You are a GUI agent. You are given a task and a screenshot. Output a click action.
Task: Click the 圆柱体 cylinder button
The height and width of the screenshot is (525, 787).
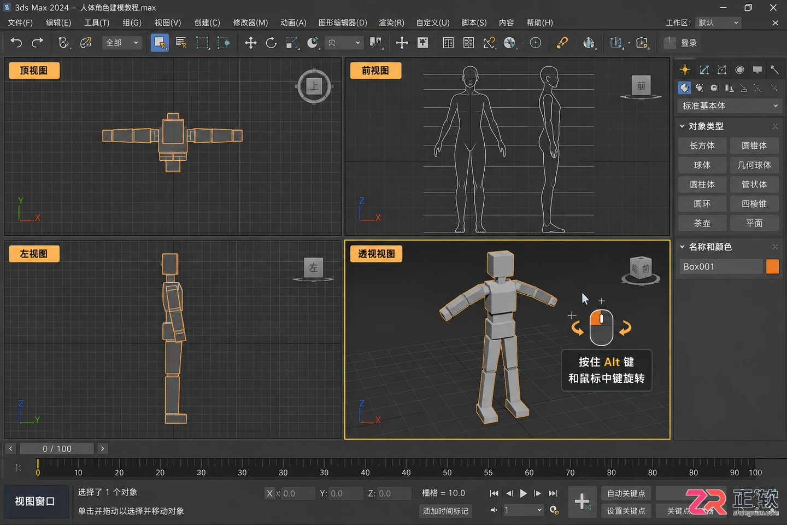pos(702,184)
